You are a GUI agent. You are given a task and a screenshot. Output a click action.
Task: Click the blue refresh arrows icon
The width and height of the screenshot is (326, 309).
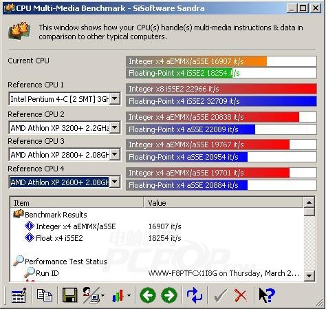(195, 295)
